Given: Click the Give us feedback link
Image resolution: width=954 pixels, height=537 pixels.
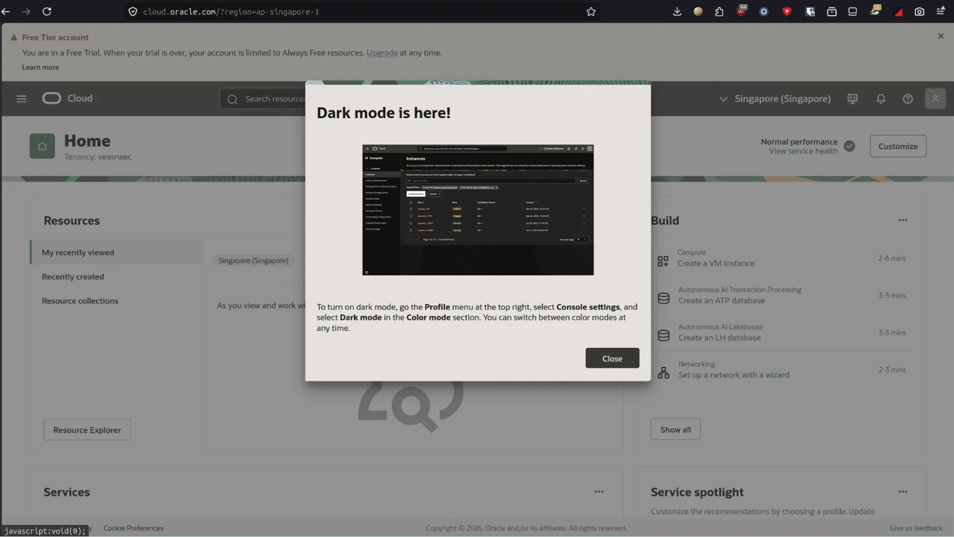Looking at the screenshot, I should [916, 528].
